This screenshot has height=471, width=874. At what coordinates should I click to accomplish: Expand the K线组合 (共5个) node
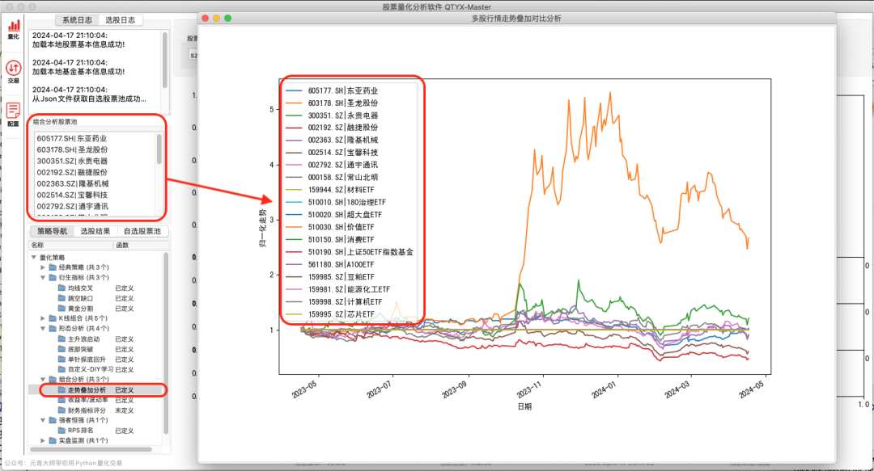point(43,318)
